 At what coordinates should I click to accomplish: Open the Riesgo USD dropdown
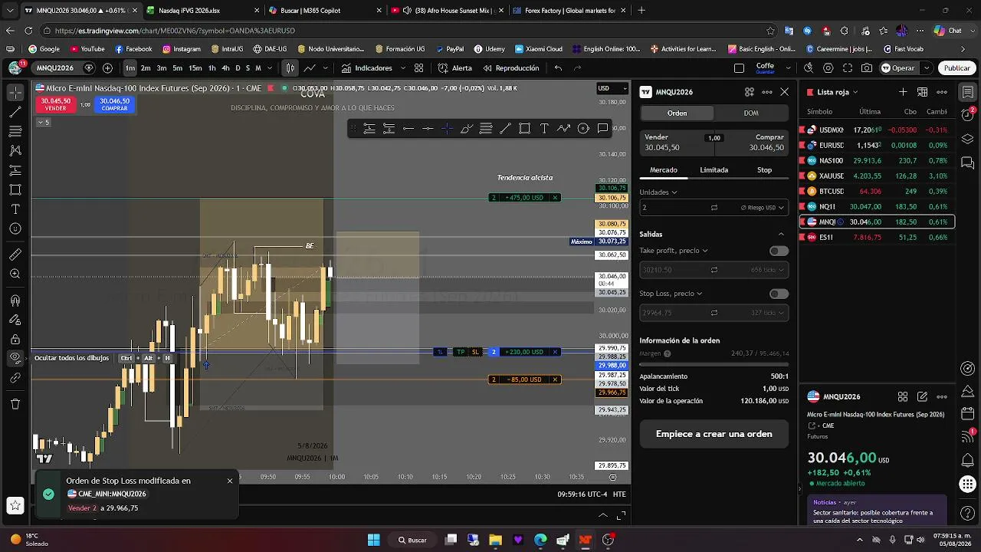click(763, 208)
